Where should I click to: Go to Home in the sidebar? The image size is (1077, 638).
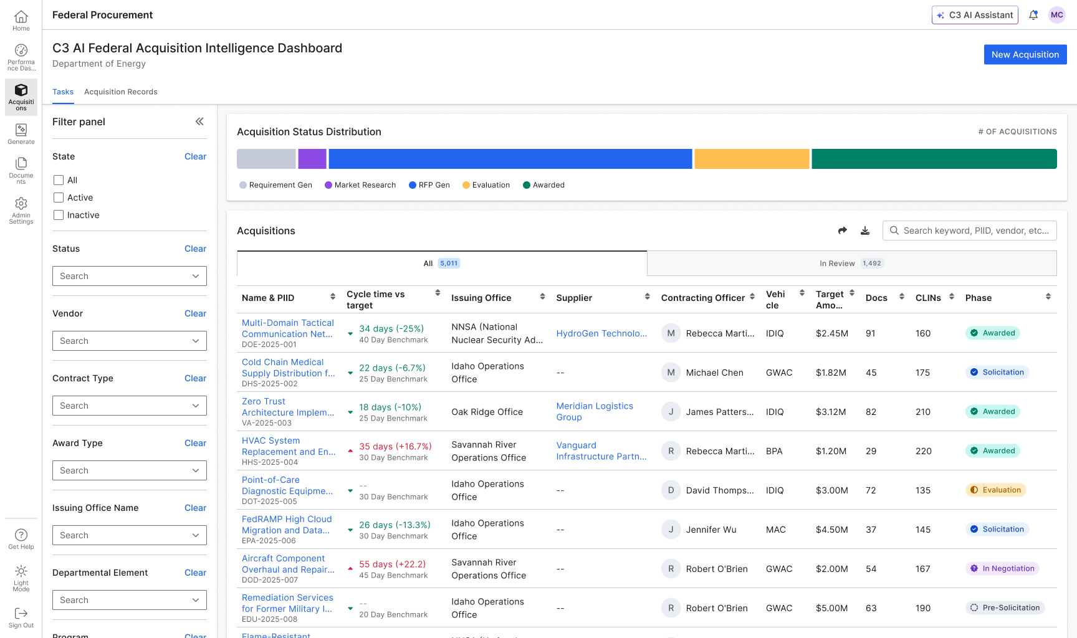21,21
